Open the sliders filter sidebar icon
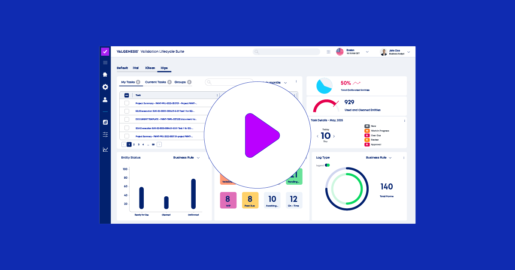This screenshot has width=515, height=270. click(105, 135)
